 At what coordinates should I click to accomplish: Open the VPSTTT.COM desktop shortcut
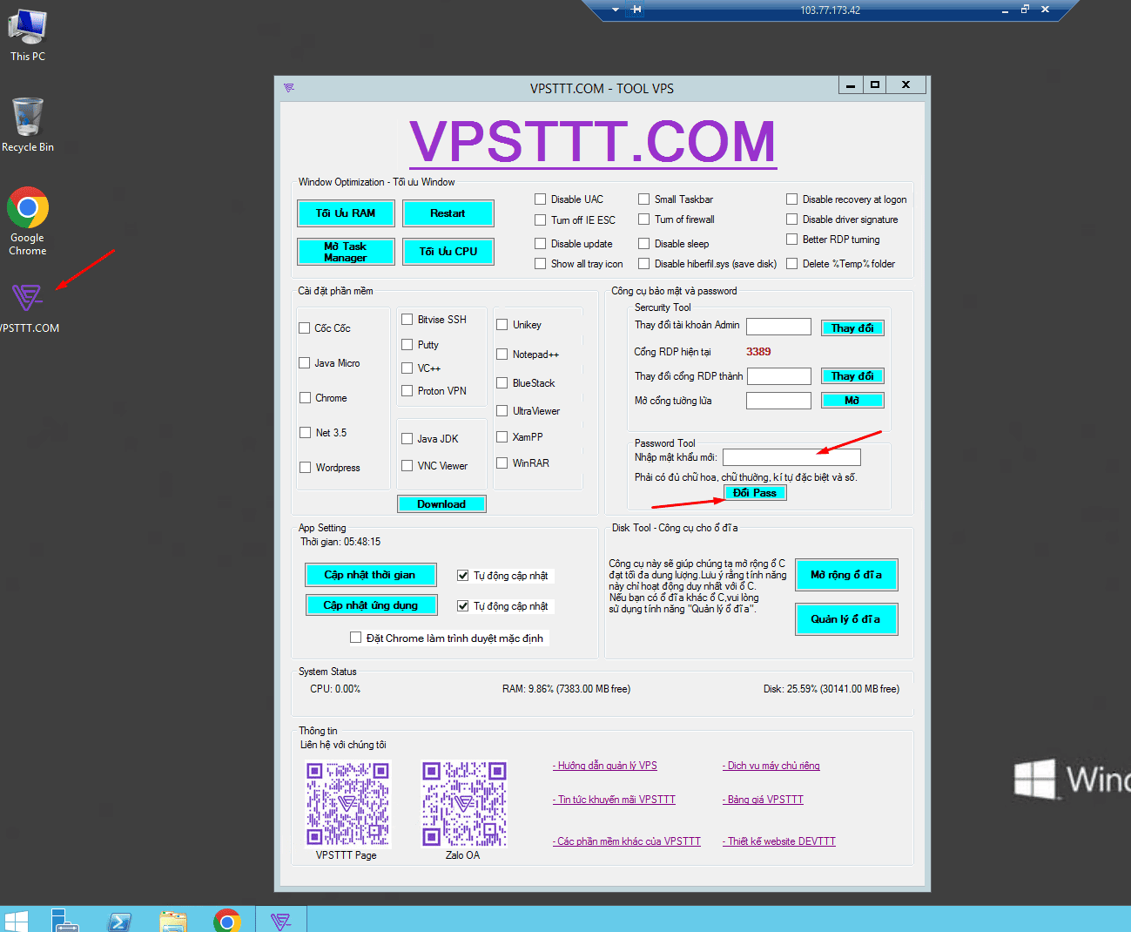28,307
